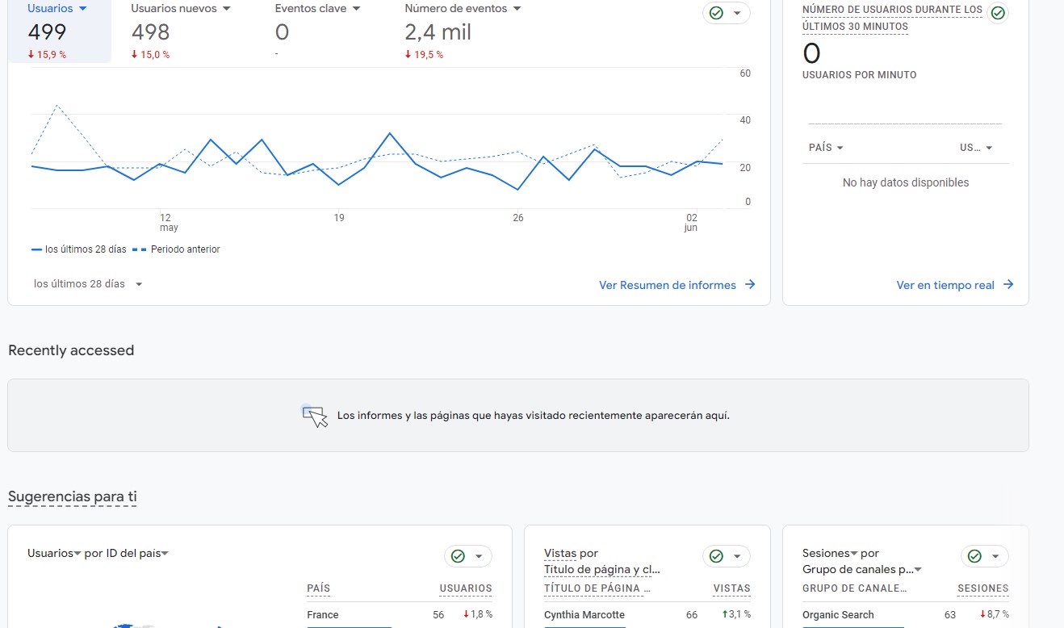The height and width of the screenshot is (628, 1064).
Task: Click the Sugerencias para ti heading
Action: (73, 496)
